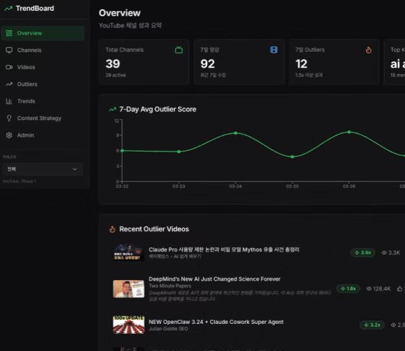Click the 03-25 low data point
The width and height of the screenshot is (405, 351).
(x=292, y=157)
